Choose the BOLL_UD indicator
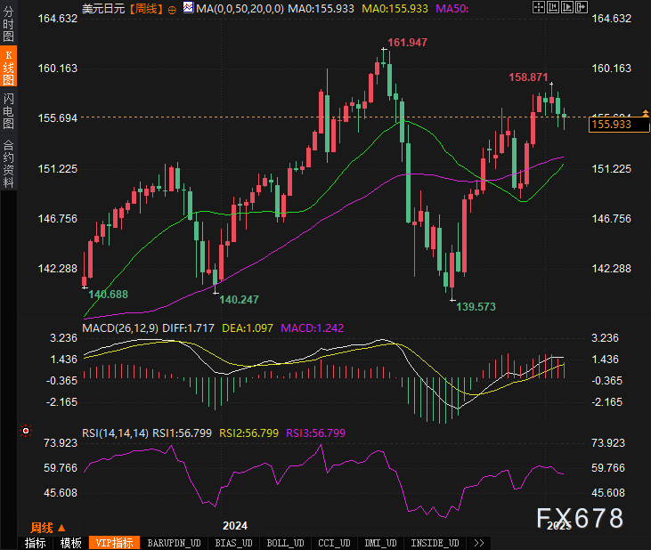Screen dimensions: 651x550 [285, 543]
